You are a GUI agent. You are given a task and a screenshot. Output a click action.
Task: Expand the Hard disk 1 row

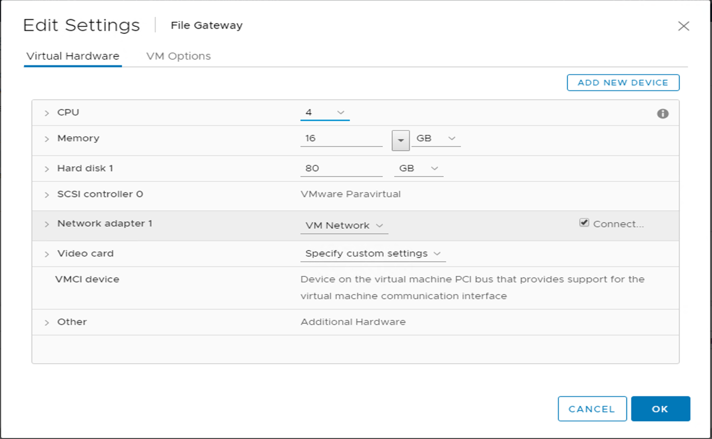pyautogui.click(x=46, y=168)
